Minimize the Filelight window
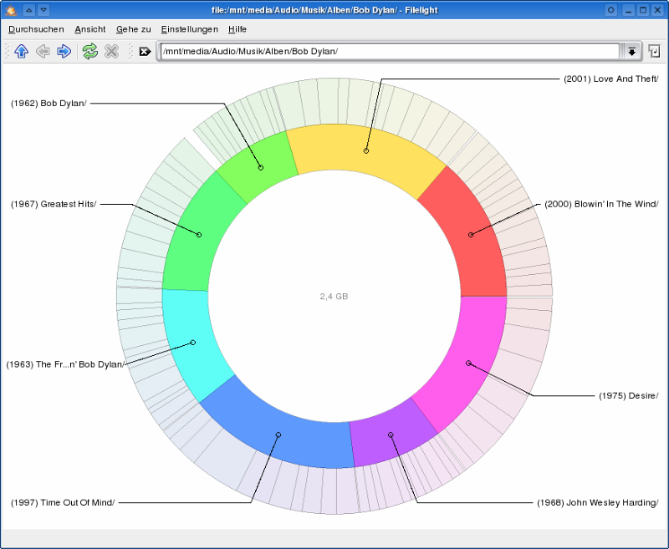This screenshot has width=669, height=549. click(628, 10)
